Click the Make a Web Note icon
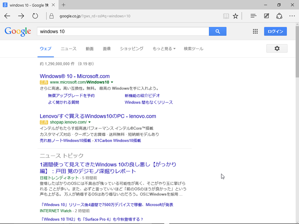 point(266,16)
